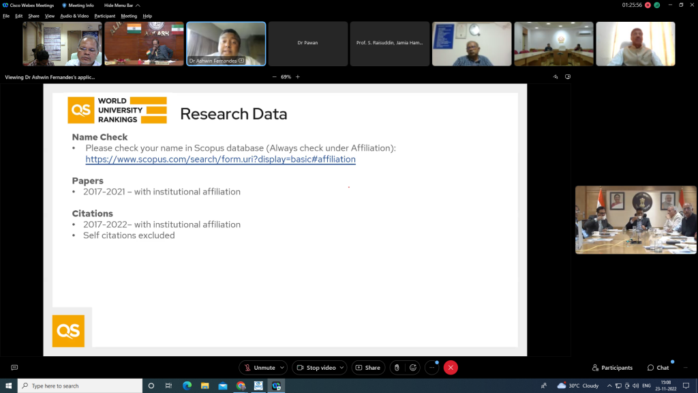Open the Edit menu

coord(18,16)
